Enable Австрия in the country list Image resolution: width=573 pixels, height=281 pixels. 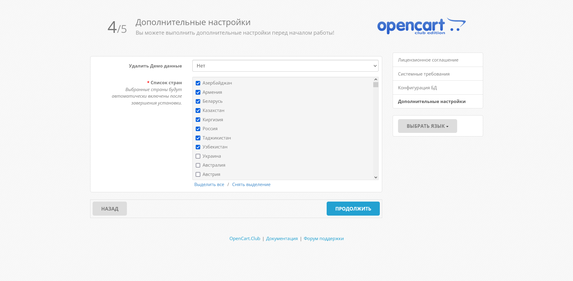[x=198, y=174]
